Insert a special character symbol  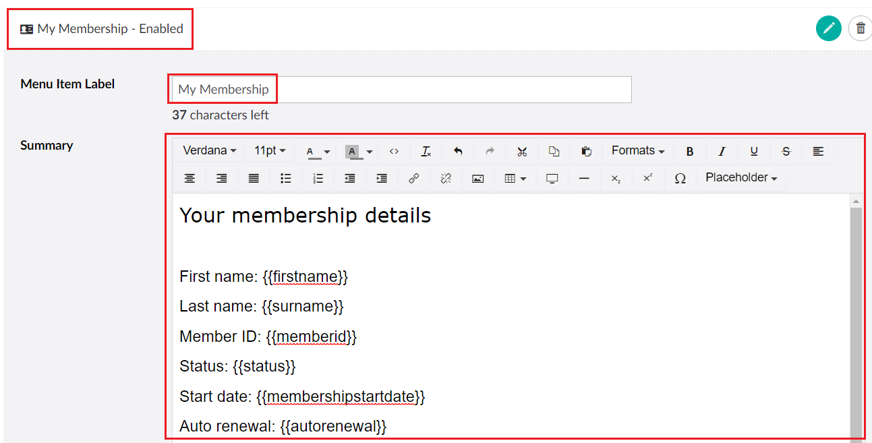[680, 178]
